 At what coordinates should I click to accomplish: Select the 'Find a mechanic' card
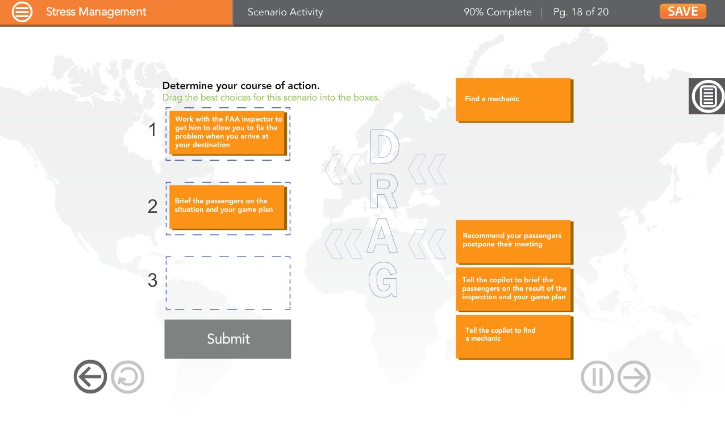[x=514, y=99]
